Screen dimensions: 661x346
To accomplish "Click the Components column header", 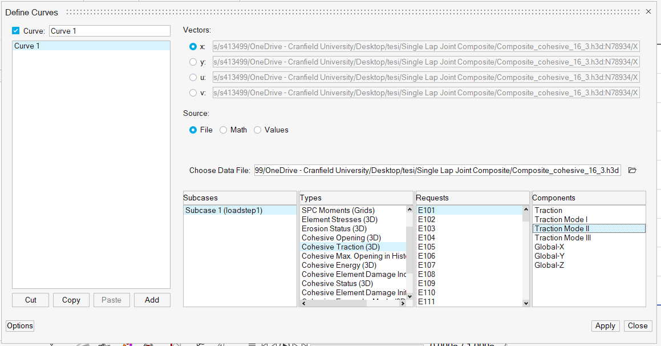I will [x=589, y=198].
